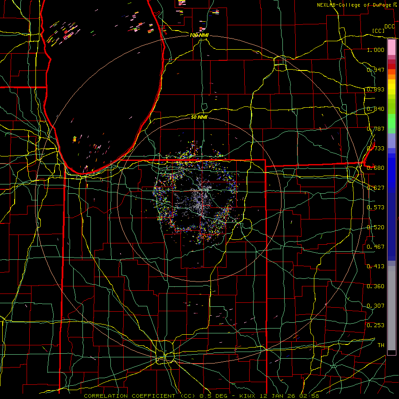
Task: Pick the gray band of color bar
Action: click(391, 308)
